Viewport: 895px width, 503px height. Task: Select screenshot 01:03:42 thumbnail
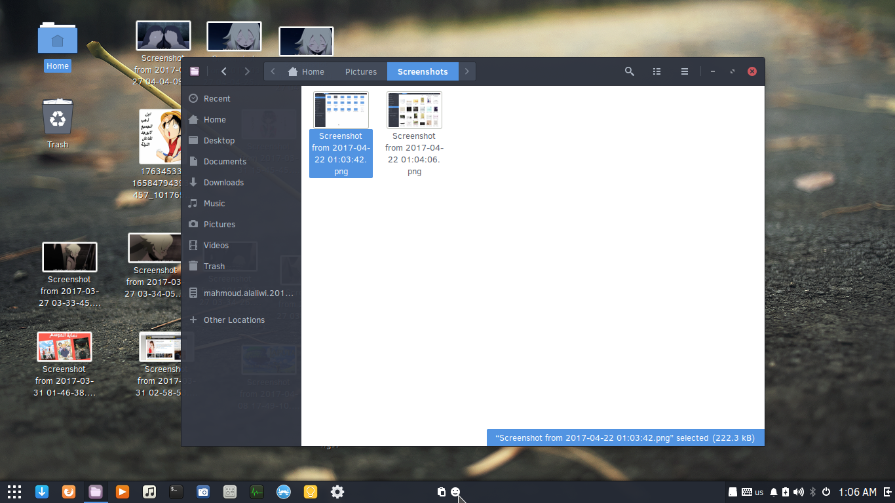click(x=341, y=109)
